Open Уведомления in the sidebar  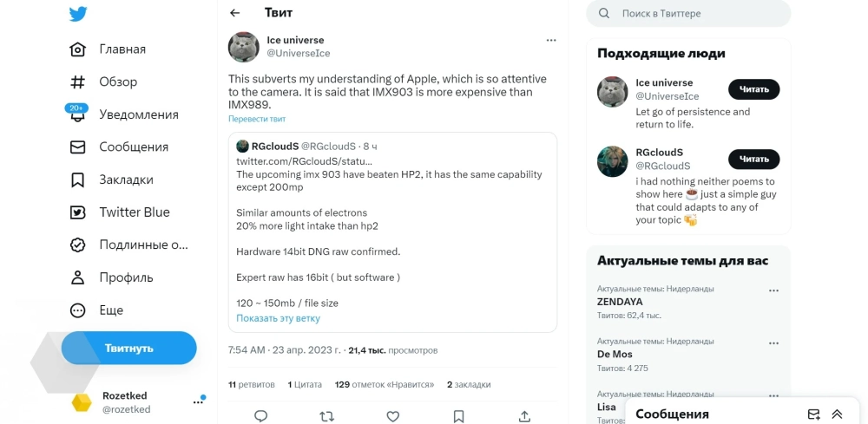(x=138, y=114)
